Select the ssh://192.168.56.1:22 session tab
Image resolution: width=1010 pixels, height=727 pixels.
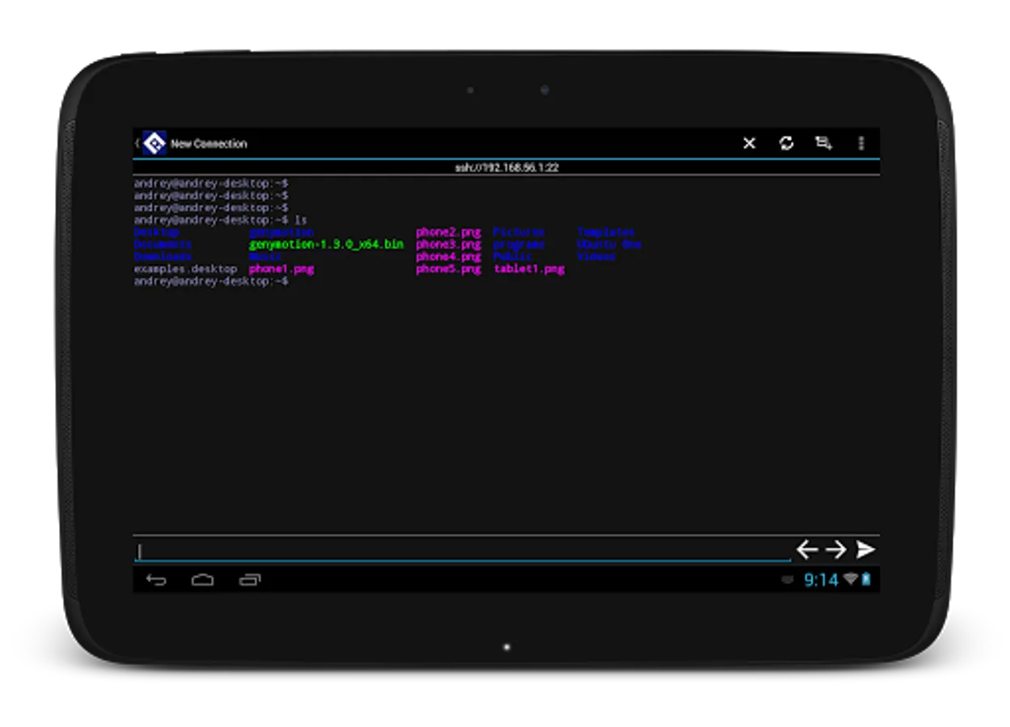(x=506, y=168)
